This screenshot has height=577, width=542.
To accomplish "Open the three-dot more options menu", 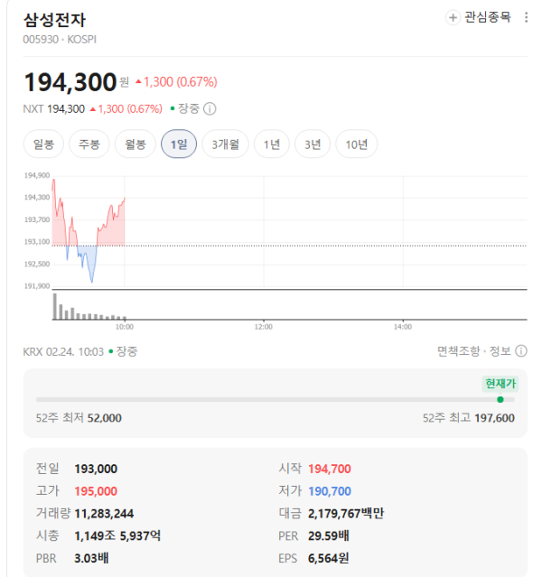I will (x=527, y=18).
